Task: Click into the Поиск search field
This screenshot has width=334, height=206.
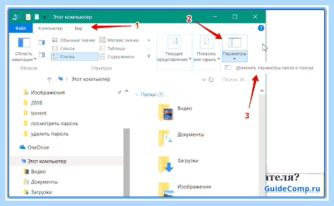Action: (235, 80)
